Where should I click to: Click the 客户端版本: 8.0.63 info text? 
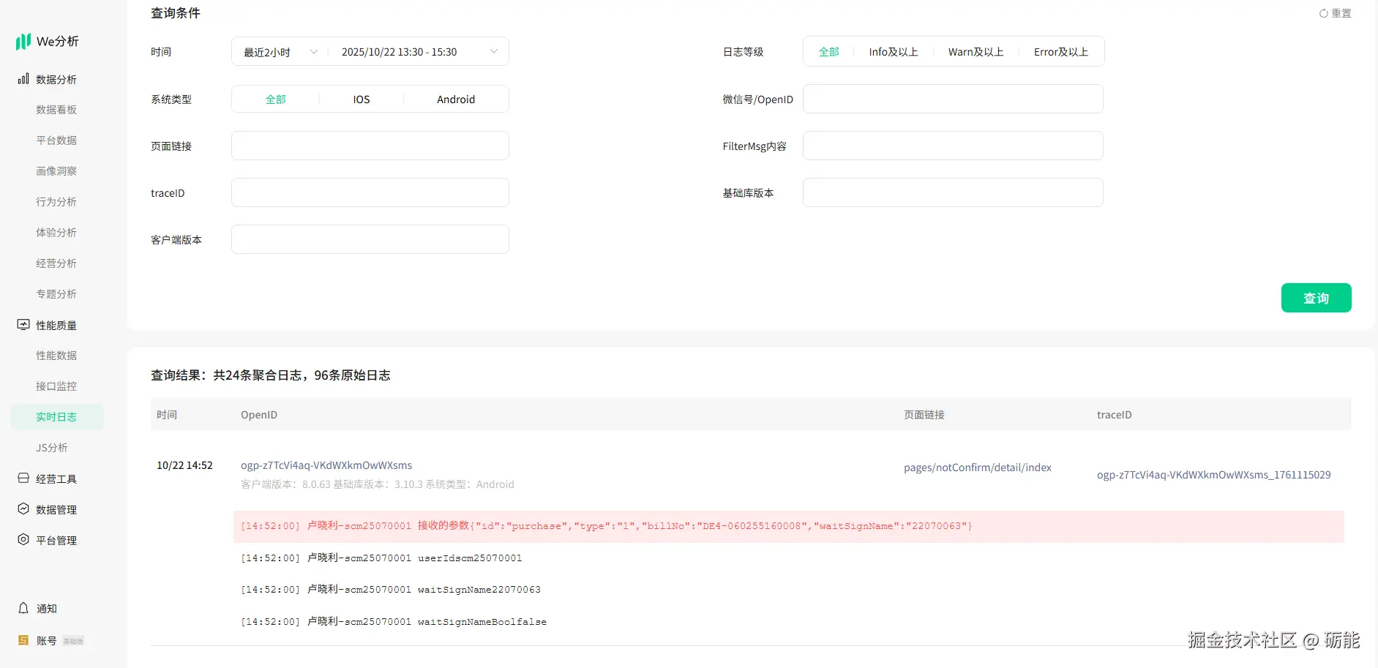pyautogui.click(x=378, y=484)
